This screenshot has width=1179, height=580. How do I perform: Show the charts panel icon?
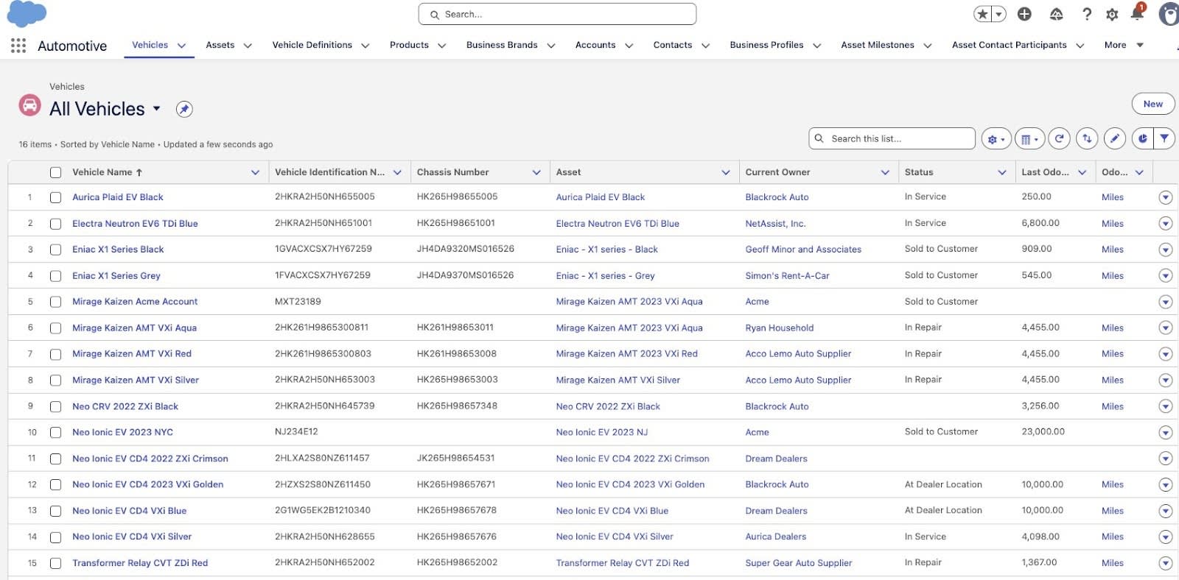tap(1142, 138)
